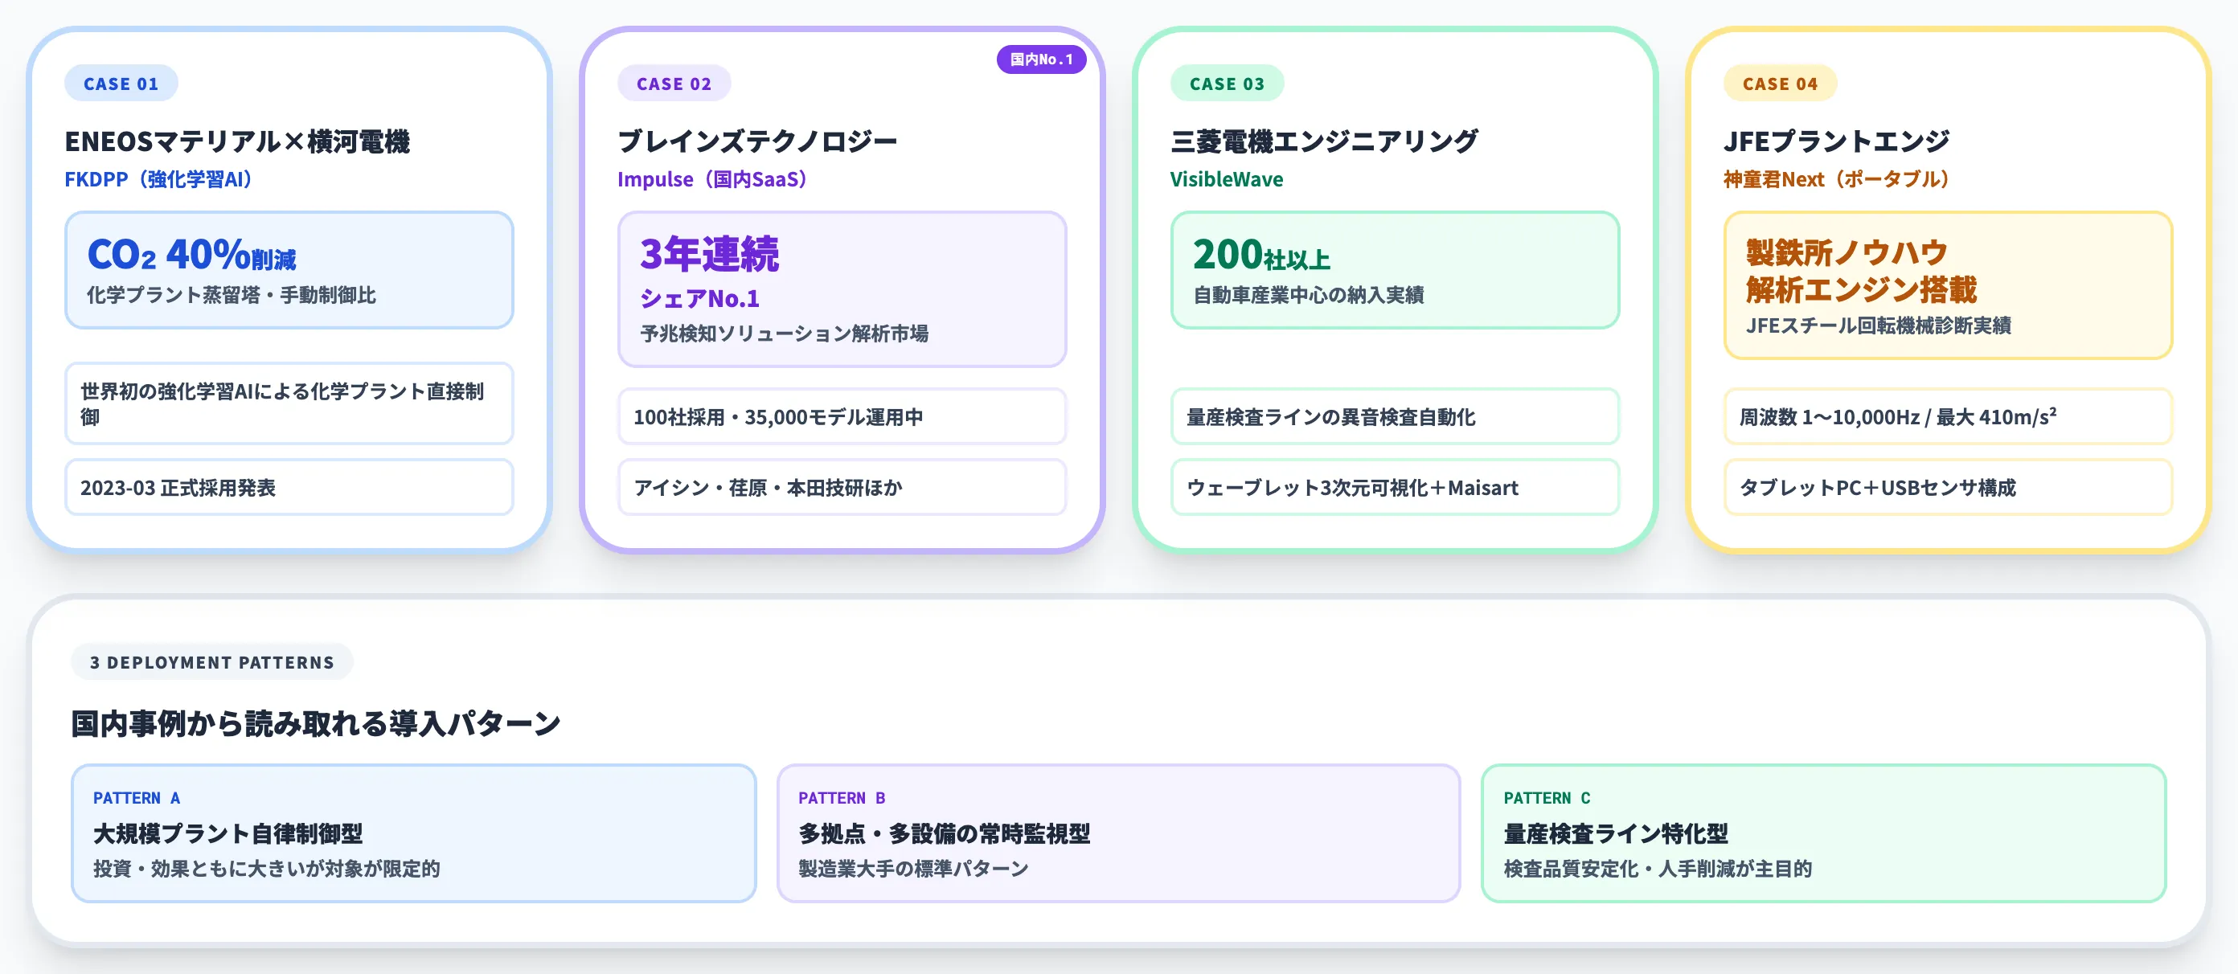Click 予兆検知ソリューション解析市場 caption
The image size is (2238, 974).
(x=784, y=333)
